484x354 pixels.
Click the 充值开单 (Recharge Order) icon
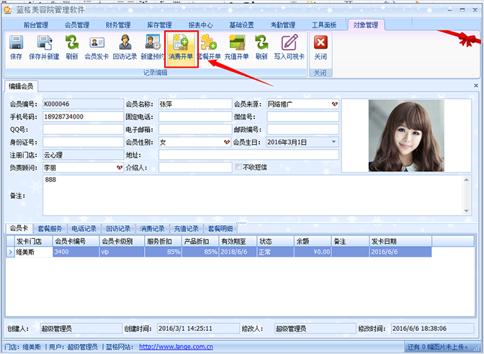tap(236, 47)
